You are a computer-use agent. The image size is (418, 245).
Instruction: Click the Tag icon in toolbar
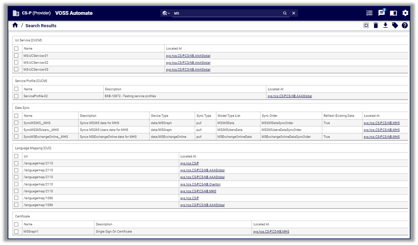click(x=395, y=25)
